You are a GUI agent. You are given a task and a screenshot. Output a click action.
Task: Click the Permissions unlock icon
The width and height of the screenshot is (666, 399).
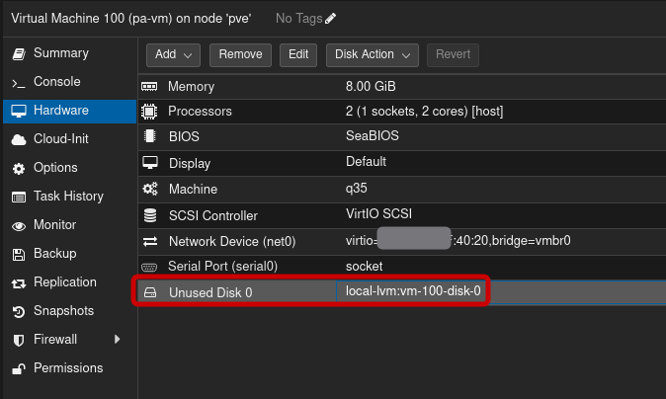coord(17,368)
